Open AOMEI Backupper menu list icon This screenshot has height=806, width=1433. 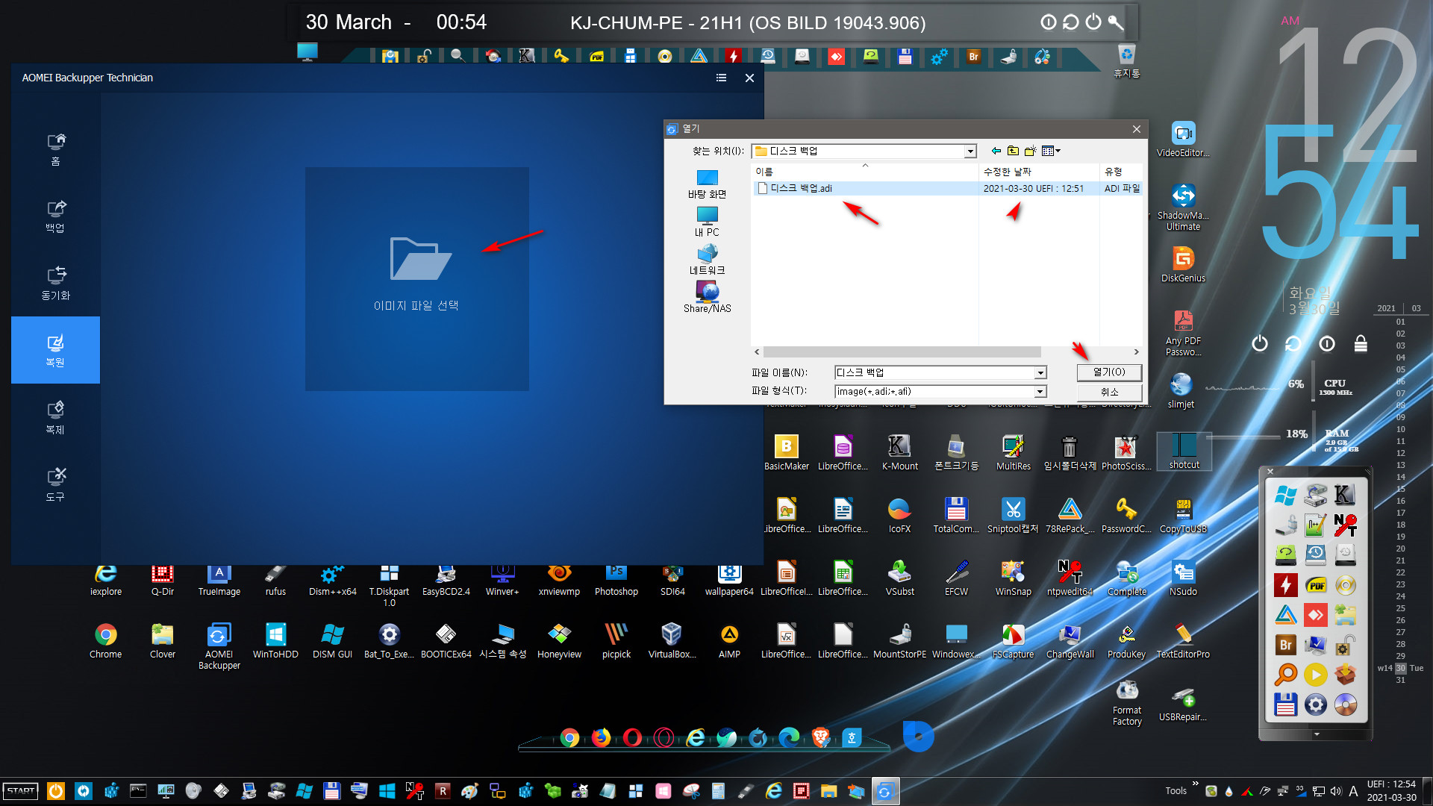click(721, 78)
